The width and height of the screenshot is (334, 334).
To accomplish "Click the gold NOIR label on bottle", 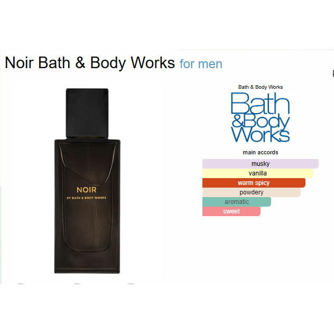I will point(87,190).
